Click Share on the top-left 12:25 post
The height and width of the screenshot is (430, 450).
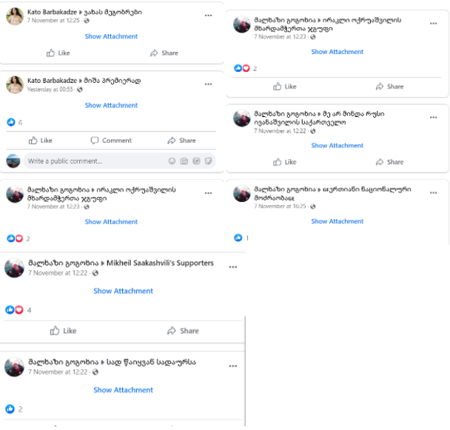point(164,53)
